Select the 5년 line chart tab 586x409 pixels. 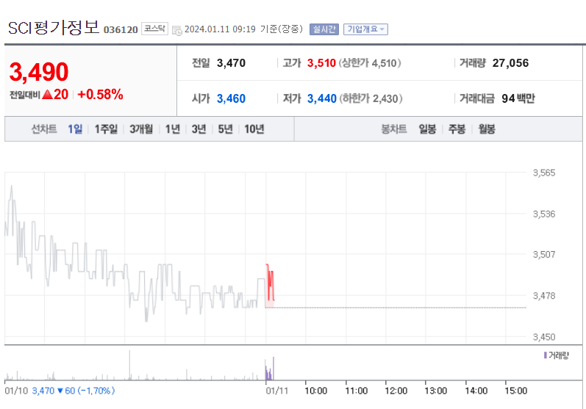coord(225,129)
